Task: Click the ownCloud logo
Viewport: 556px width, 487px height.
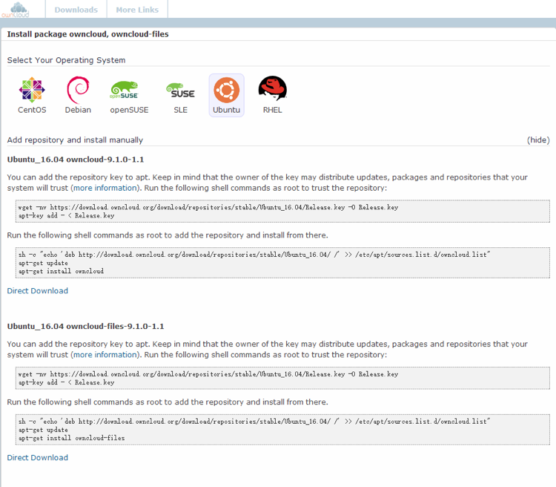Action: 16,10
